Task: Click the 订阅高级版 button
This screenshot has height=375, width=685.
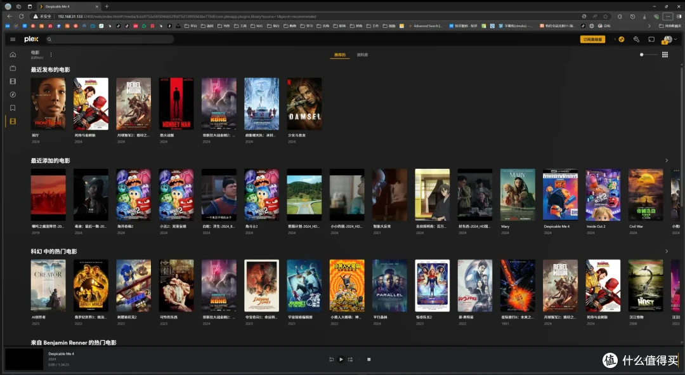Action: 592,39
